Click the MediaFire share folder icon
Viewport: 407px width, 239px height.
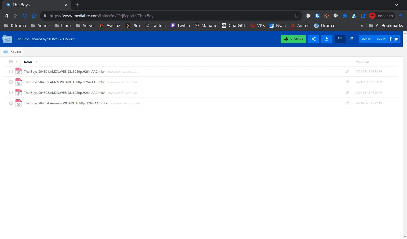[x=314, y=39]
